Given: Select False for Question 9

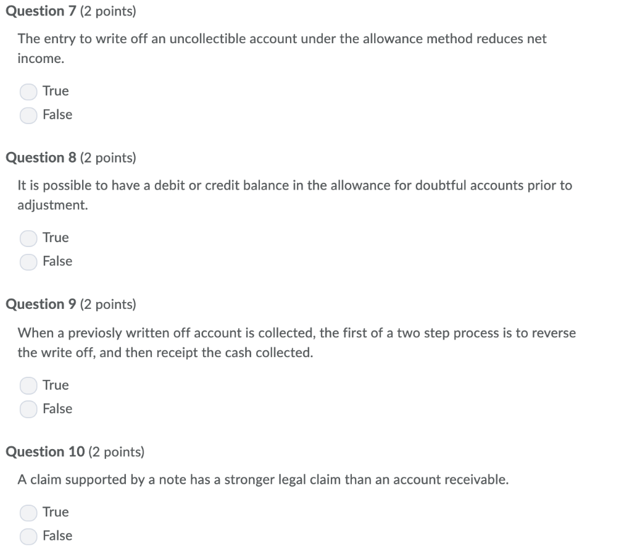Looking at the screenshot, I should 28,409.
